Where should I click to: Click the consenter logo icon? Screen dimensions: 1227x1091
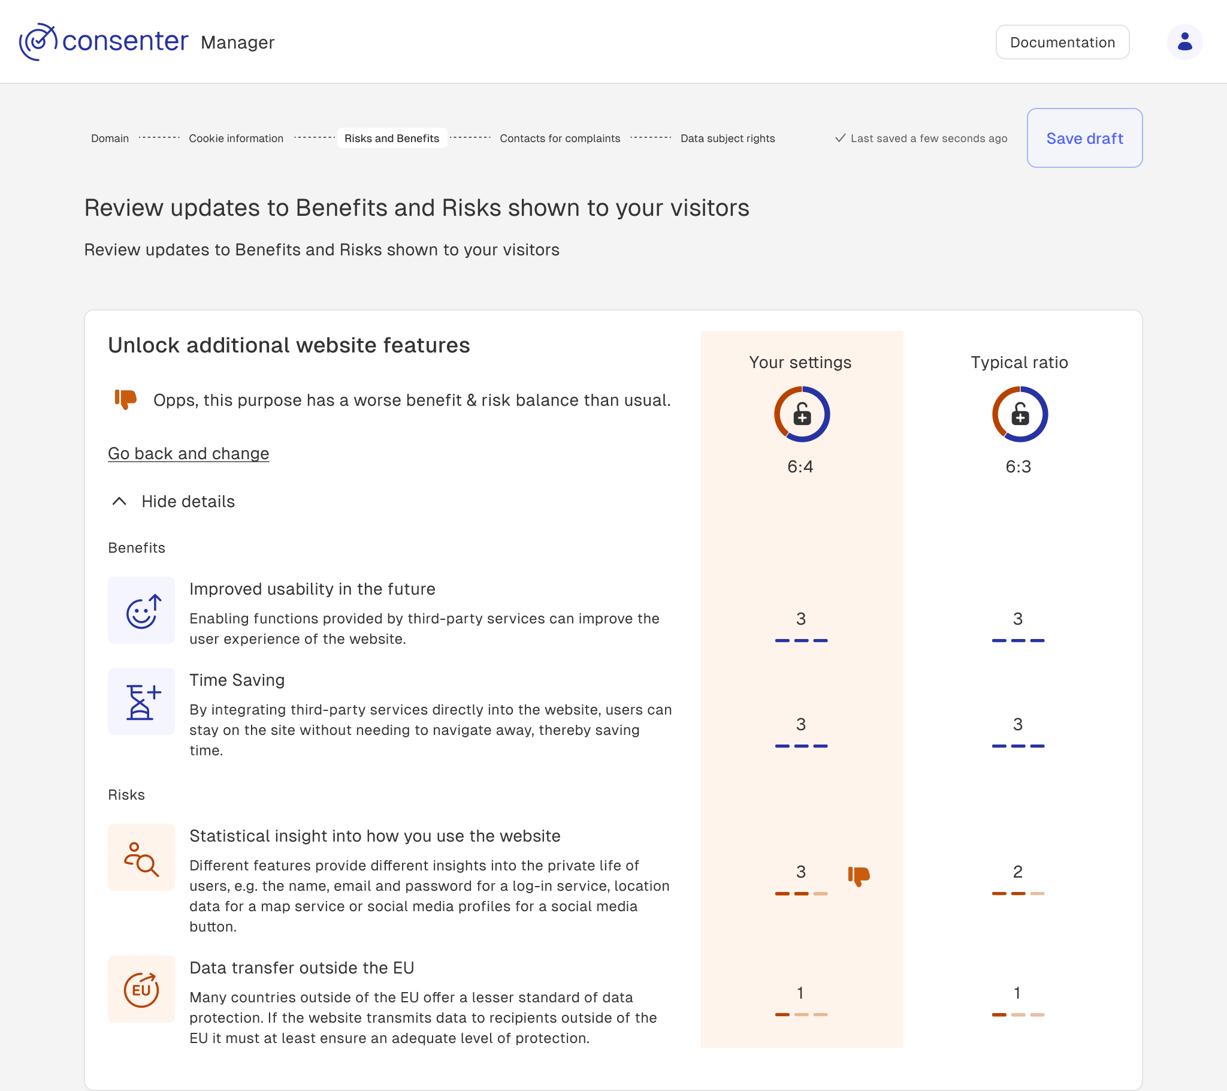pyautogui.click(x=38, y=42)
